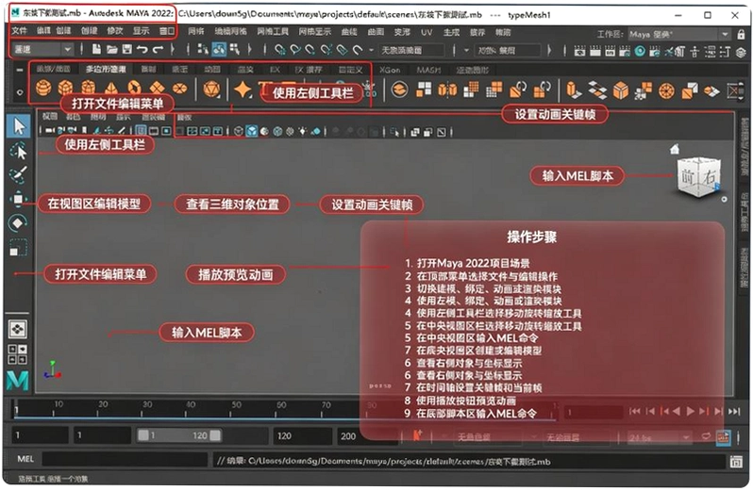Open the menu set dropdown arrow
The image size is (753, 491).
[x=68, y=49]
